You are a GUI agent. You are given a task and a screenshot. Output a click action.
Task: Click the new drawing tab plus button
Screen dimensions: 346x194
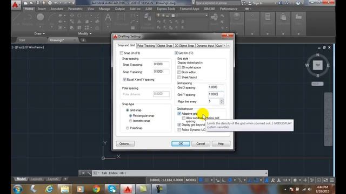click(83, 40)
